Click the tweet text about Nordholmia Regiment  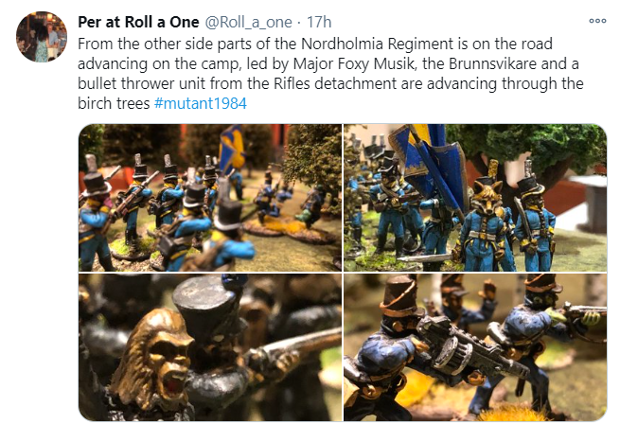tap(330, 74)
